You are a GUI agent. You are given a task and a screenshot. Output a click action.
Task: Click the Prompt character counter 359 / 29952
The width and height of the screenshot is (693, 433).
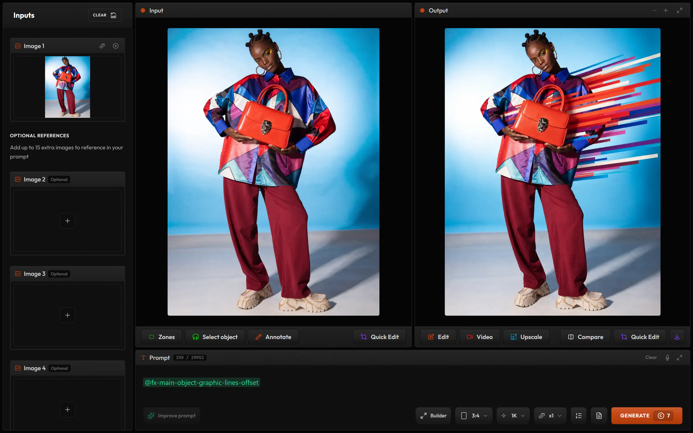(190, 357)
